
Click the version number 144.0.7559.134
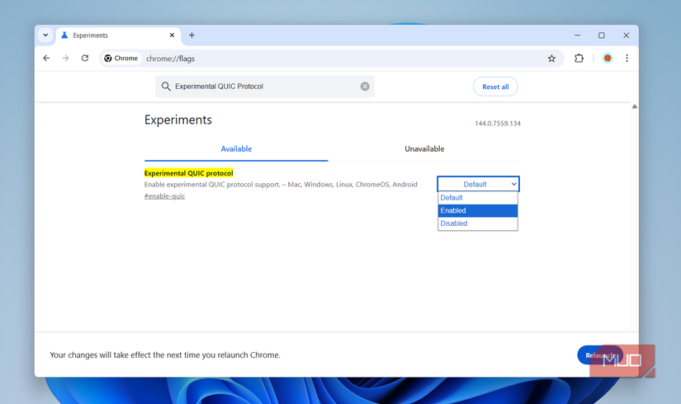tap(497, 124)
